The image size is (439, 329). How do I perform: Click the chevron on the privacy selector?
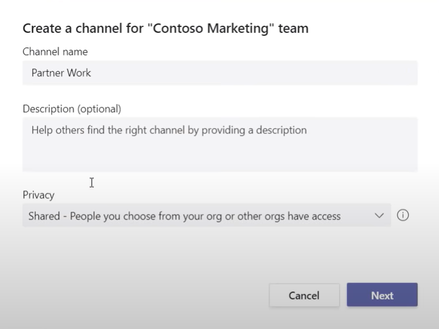pos(379,216)
